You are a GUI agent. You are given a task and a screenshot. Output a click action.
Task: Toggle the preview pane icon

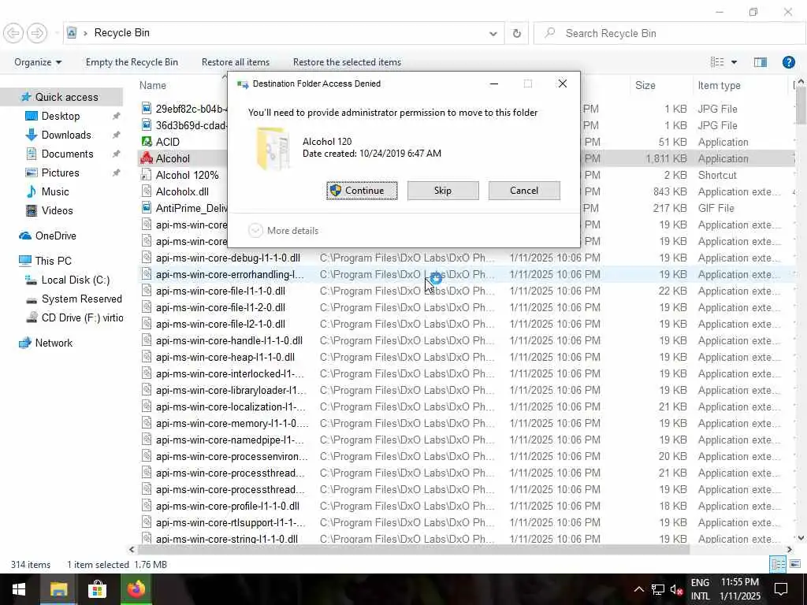(761, 62)
